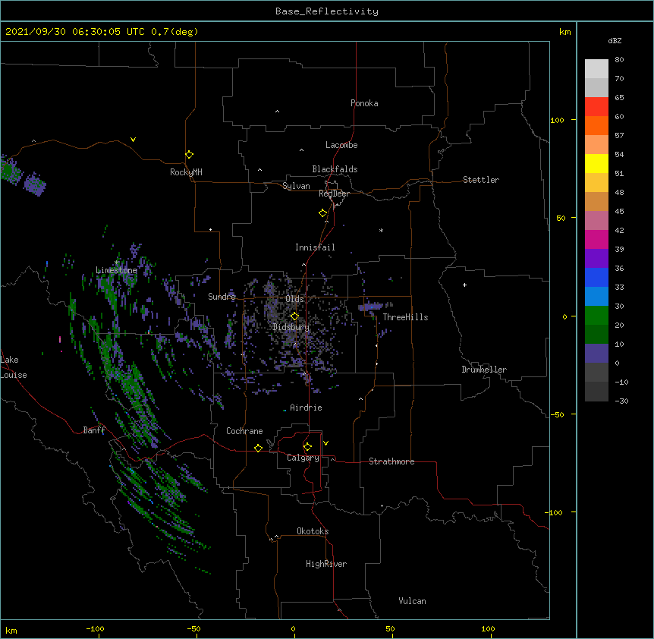The width and height of the screenshot is (654, 639).
Task: Click the dBZ legend heading
Action: [x=615, y=40]
